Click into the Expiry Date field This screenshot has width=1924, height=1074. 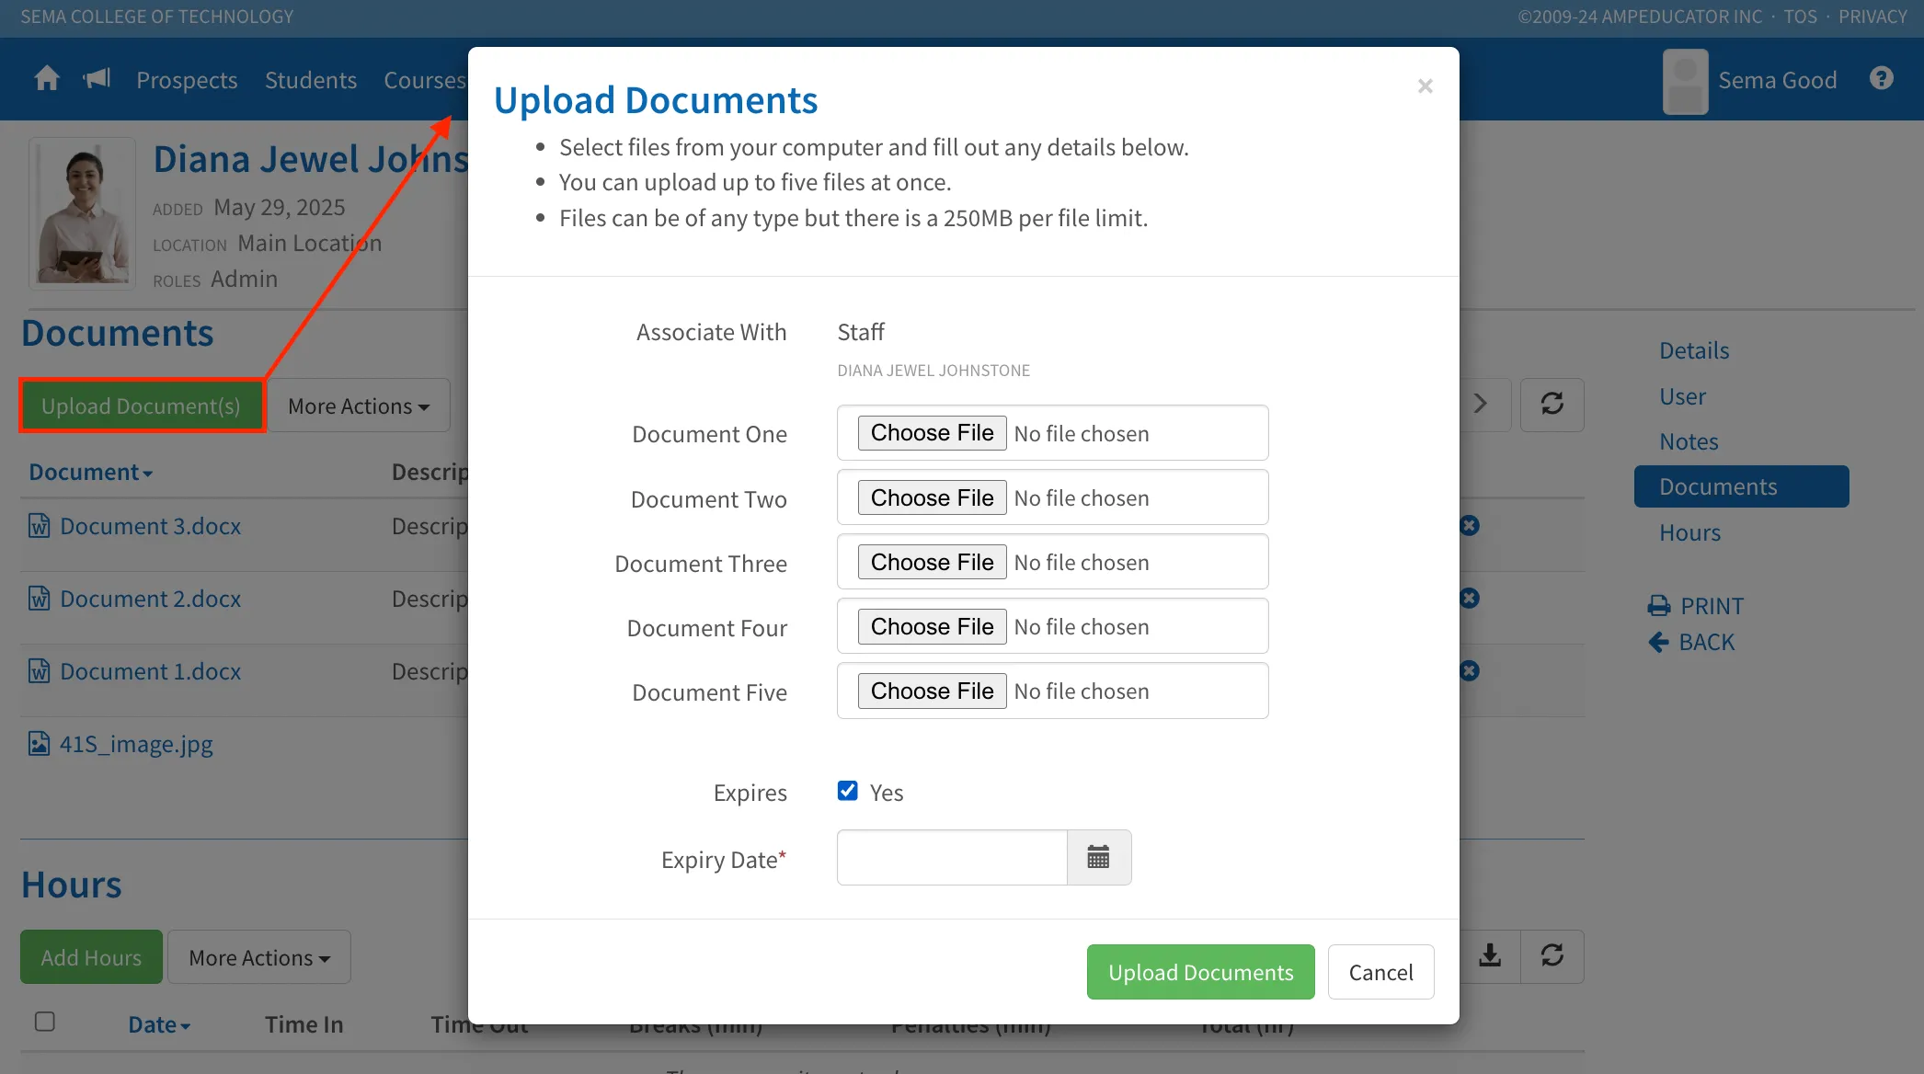coord(952,858)
